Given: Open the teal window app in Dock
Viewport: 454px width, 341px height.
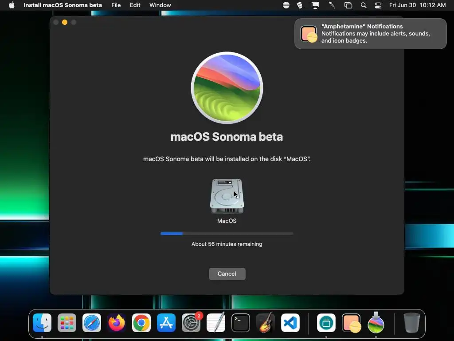Looking at the screenshot, I should point(326,323).
